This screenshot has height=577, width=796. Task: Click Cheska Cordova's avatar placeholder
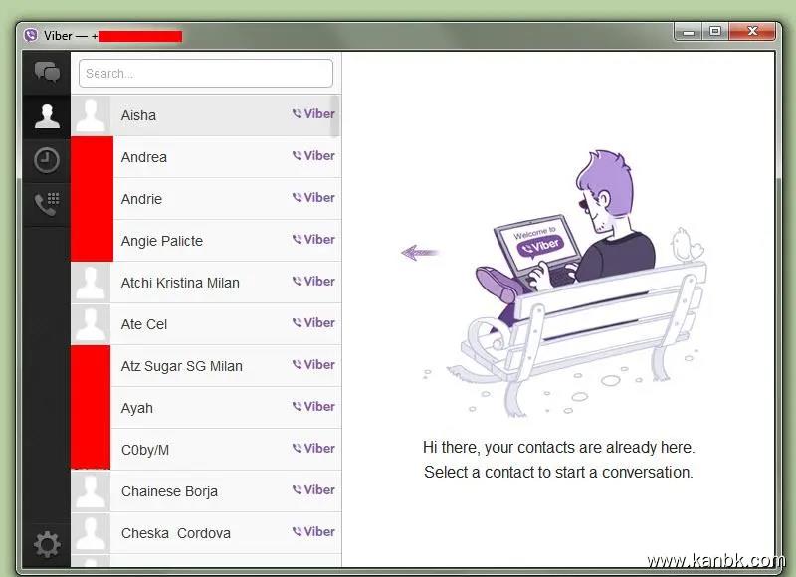92,533
